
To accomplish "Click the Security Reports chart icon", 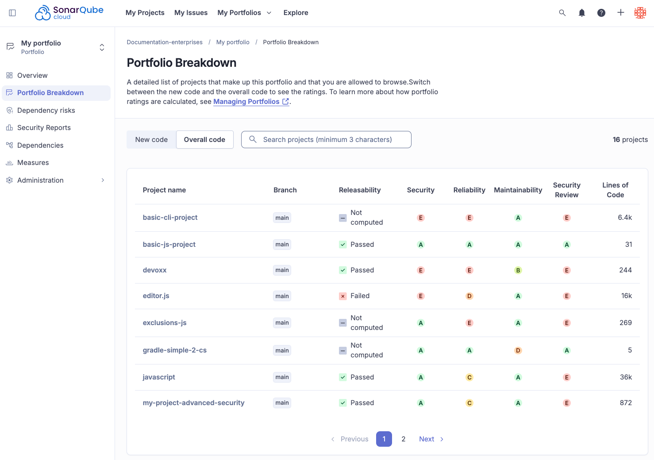I will pyautogui.click(x=9, y=128).
